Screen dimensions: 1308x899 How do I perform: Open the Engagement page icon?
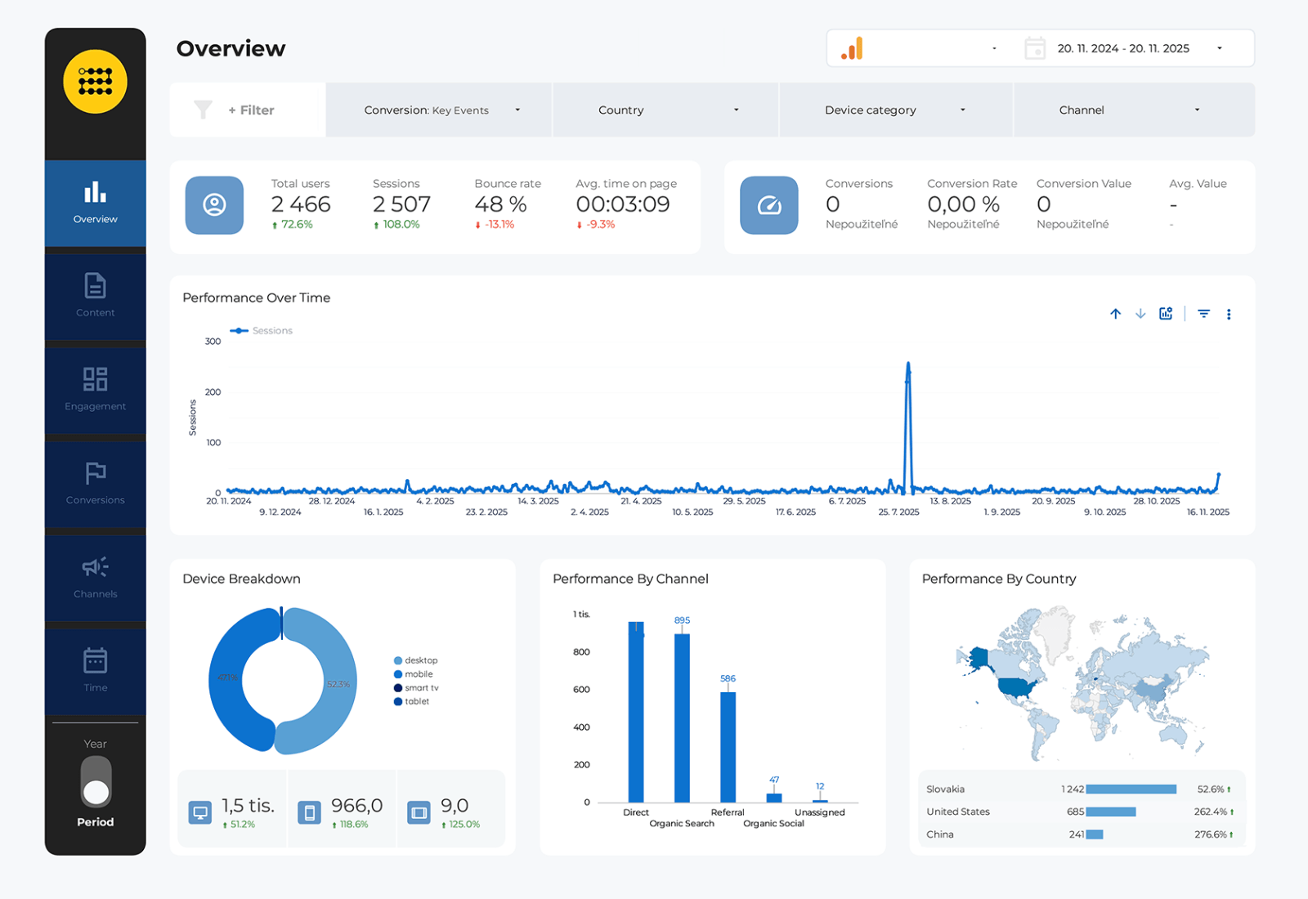coord(96,379)
